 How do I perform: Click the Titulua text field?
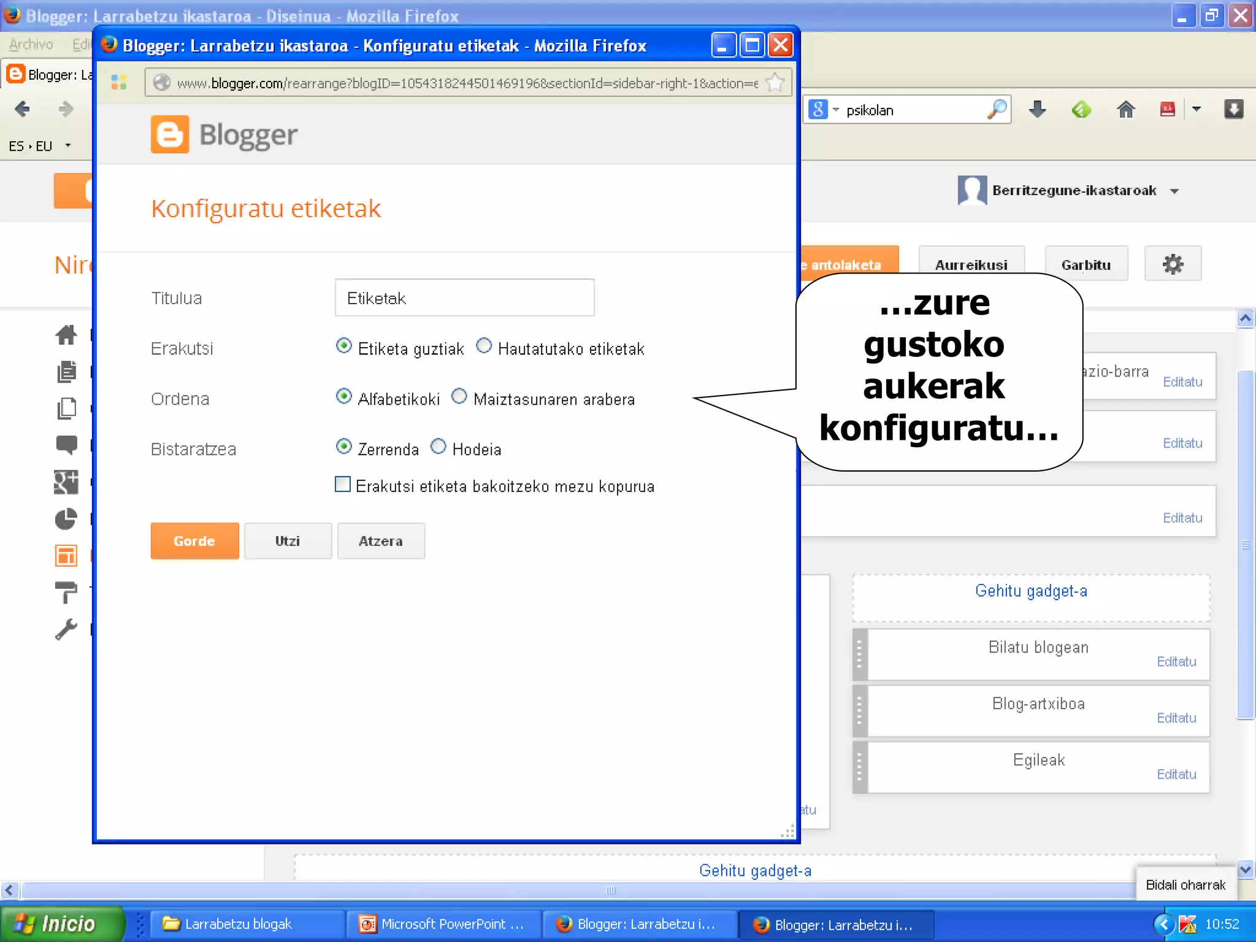coord(464,298)
